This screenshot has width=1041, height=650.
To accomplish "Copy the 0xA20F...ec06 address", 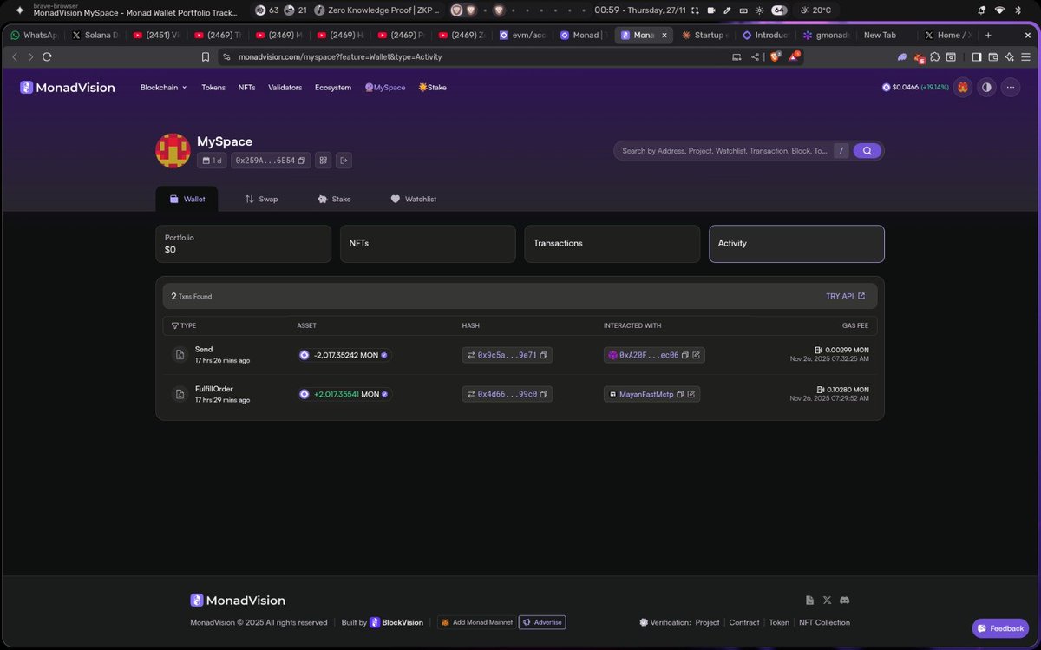I will point(685,355).
